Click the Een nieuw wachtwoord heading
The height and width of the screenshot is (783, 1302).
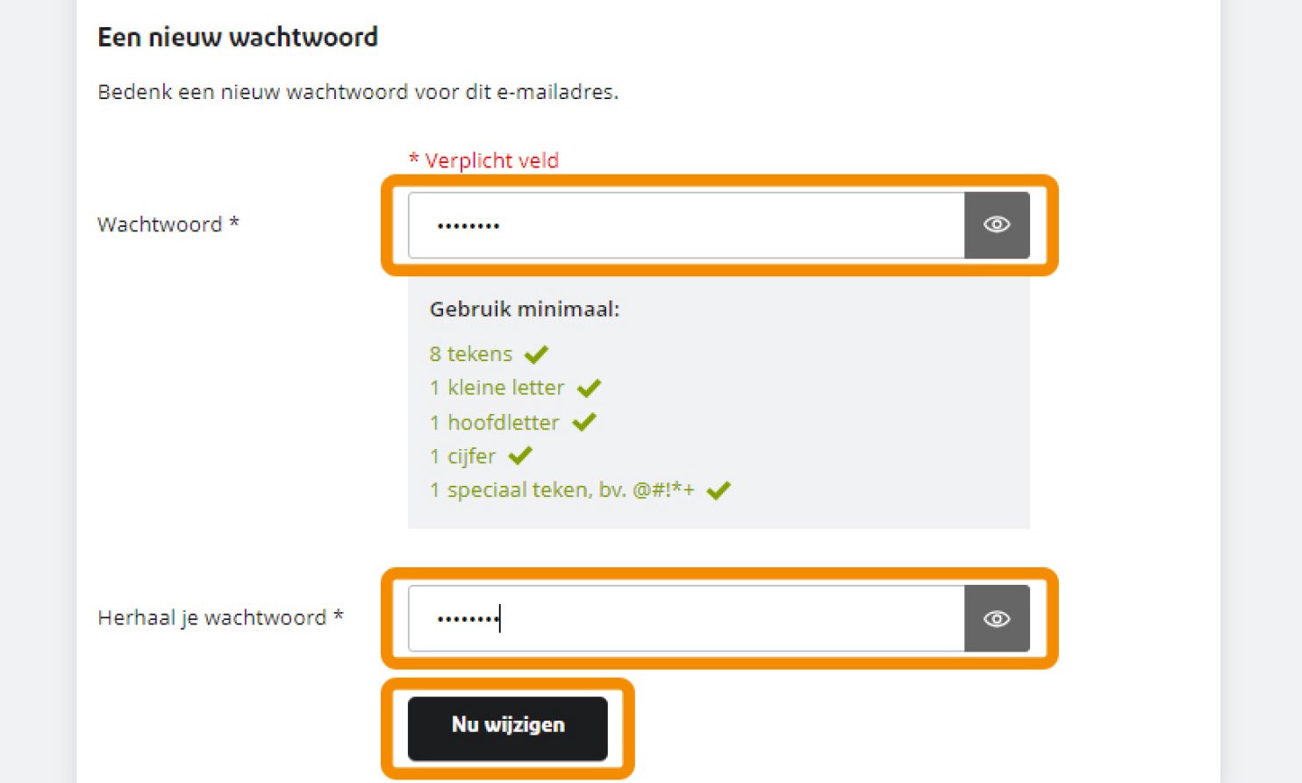(x=238, y=38)
